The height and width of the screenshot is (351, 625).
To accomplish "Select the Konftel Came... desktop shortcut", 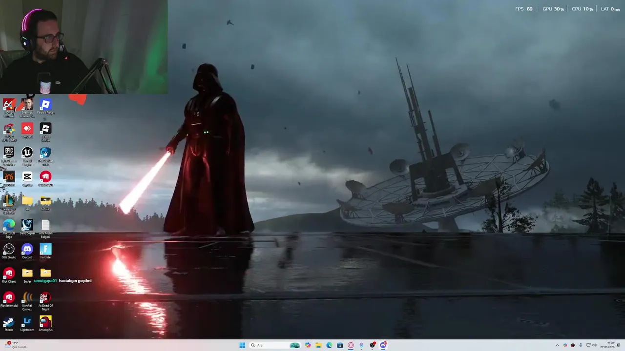I will pyautogui.click(x=27, y=301).
